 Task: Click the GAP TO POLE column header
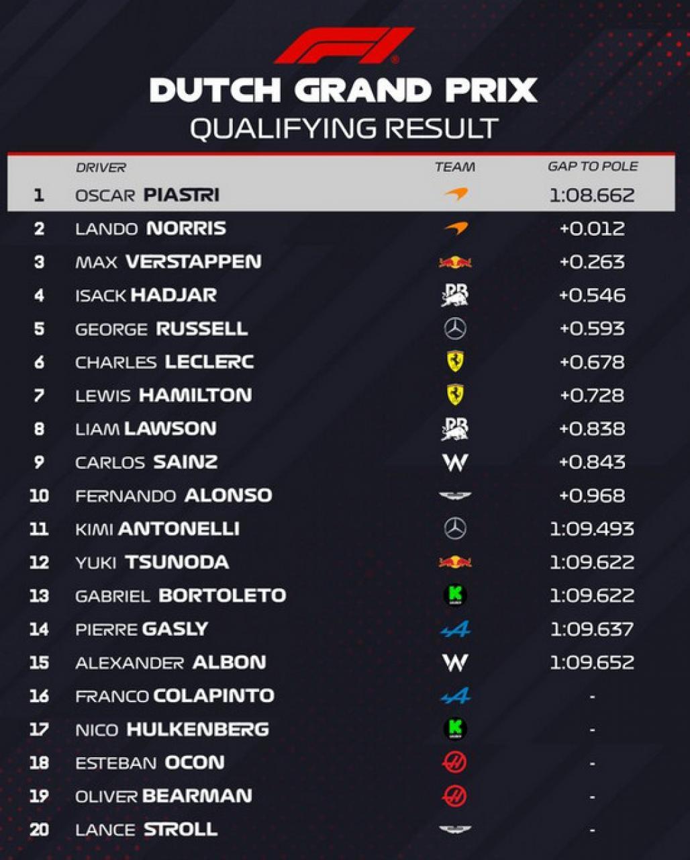[592, 167]
